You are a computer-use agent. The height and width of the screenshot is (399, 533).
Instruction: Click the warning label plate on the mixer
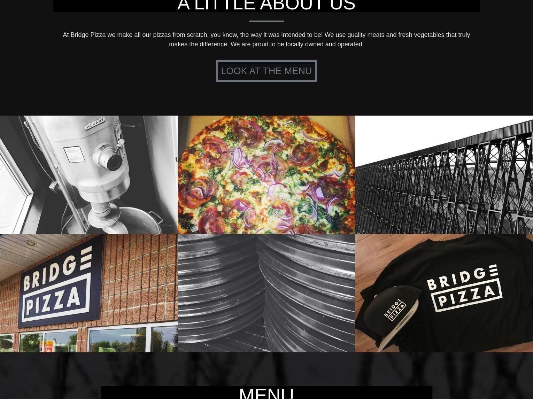[x=74, y=154]
